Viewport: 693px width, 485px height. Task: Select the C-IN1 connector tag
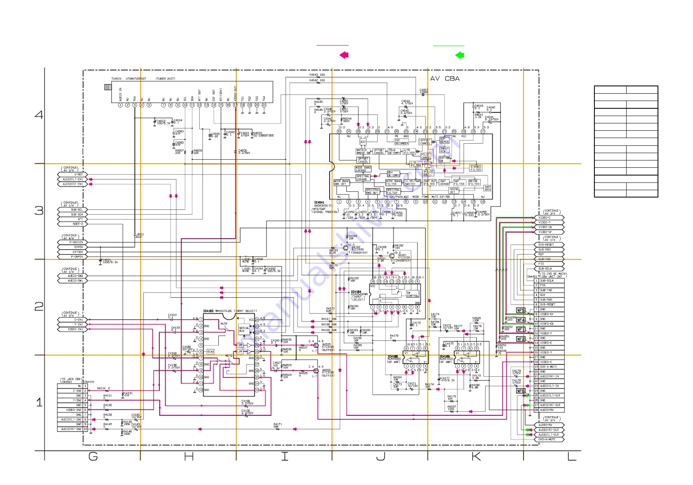(x=73, y=320)
